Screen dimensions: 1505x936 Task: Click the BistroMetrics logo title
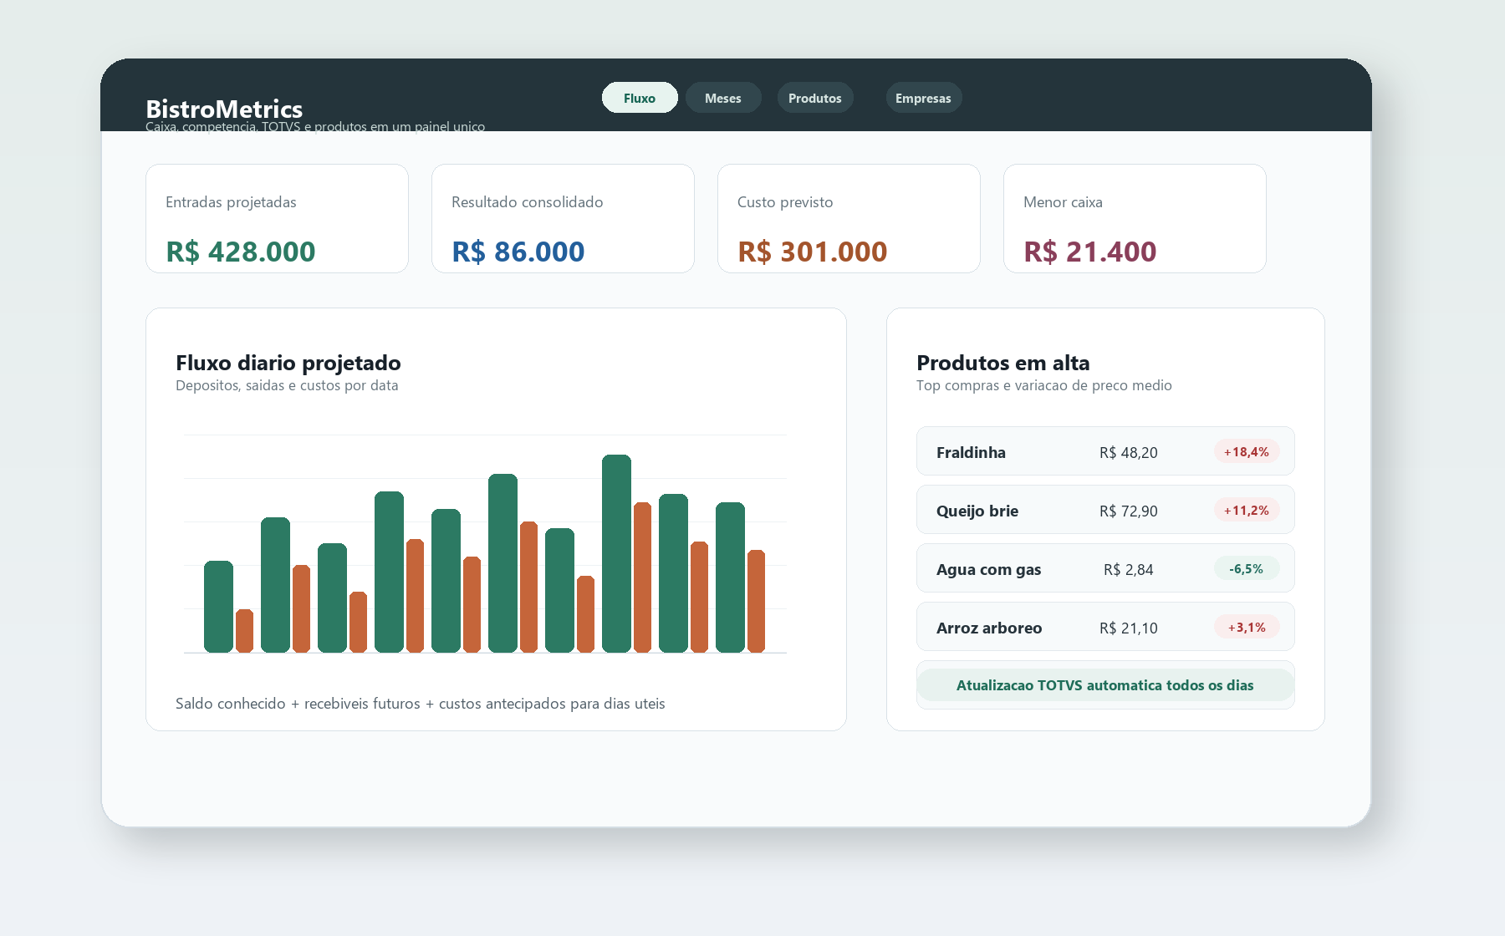[224, 109]
